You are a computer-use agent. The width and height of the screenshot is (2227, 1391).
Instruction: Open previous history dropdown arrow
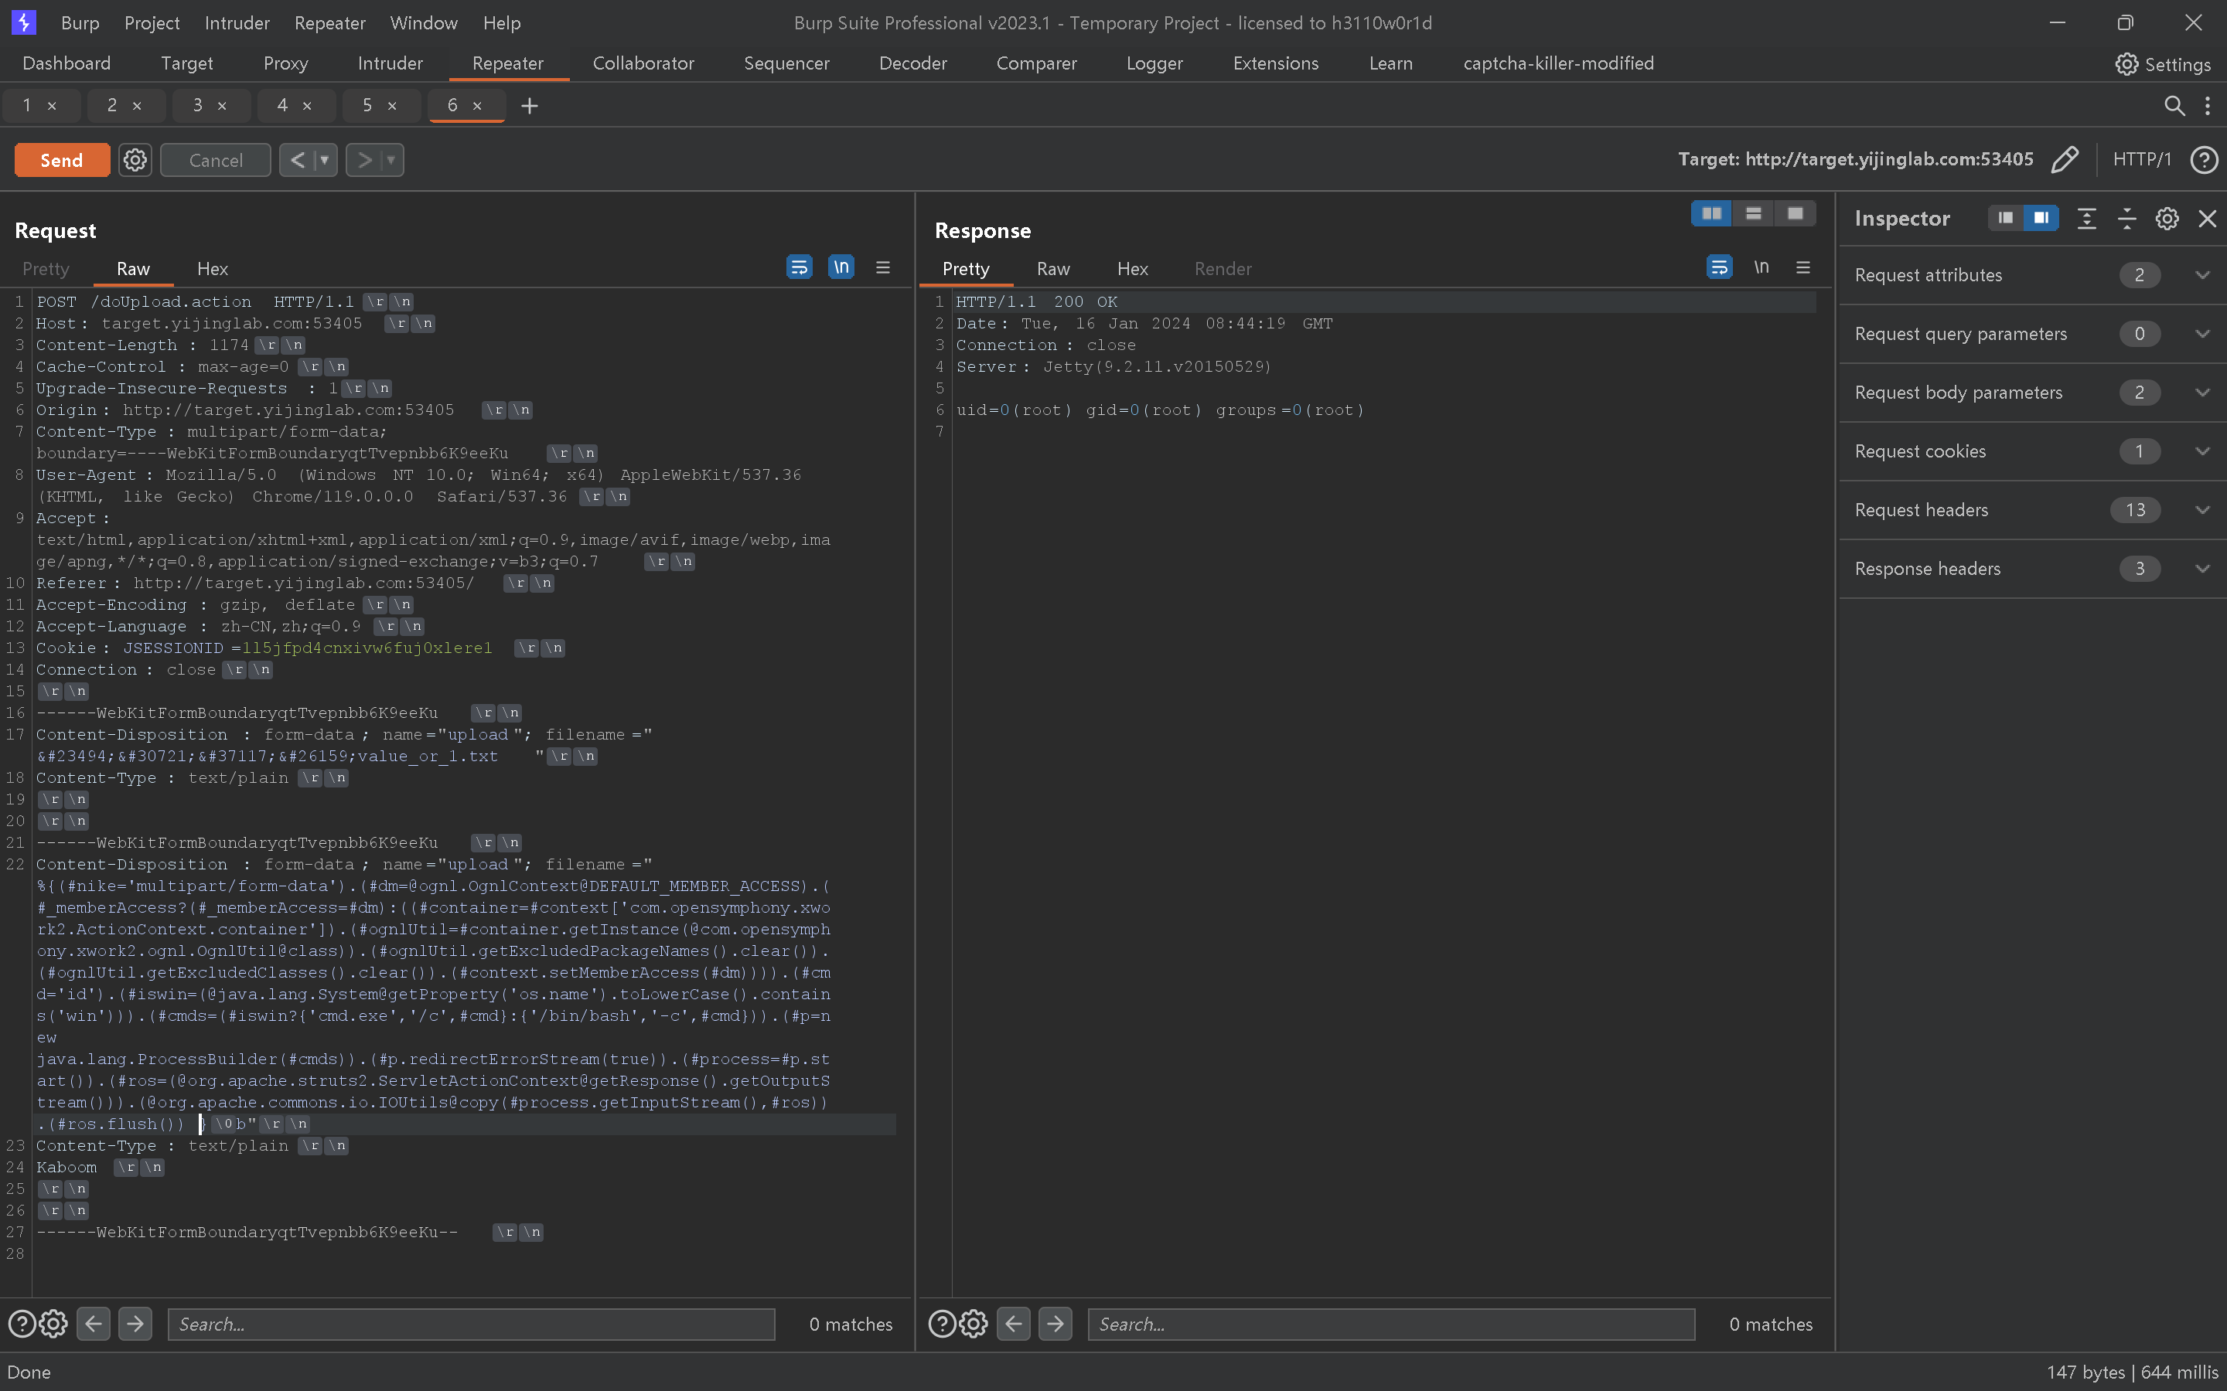click(x=325, y=160)
